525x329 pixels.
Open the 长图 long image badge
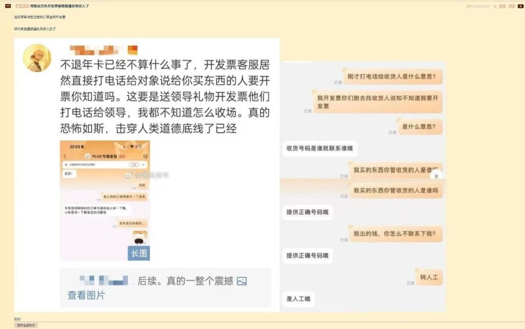pos(138,253)
